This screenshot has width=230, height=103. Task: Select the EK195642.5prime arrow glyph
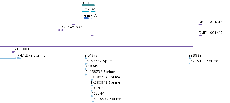click(86, 64)
